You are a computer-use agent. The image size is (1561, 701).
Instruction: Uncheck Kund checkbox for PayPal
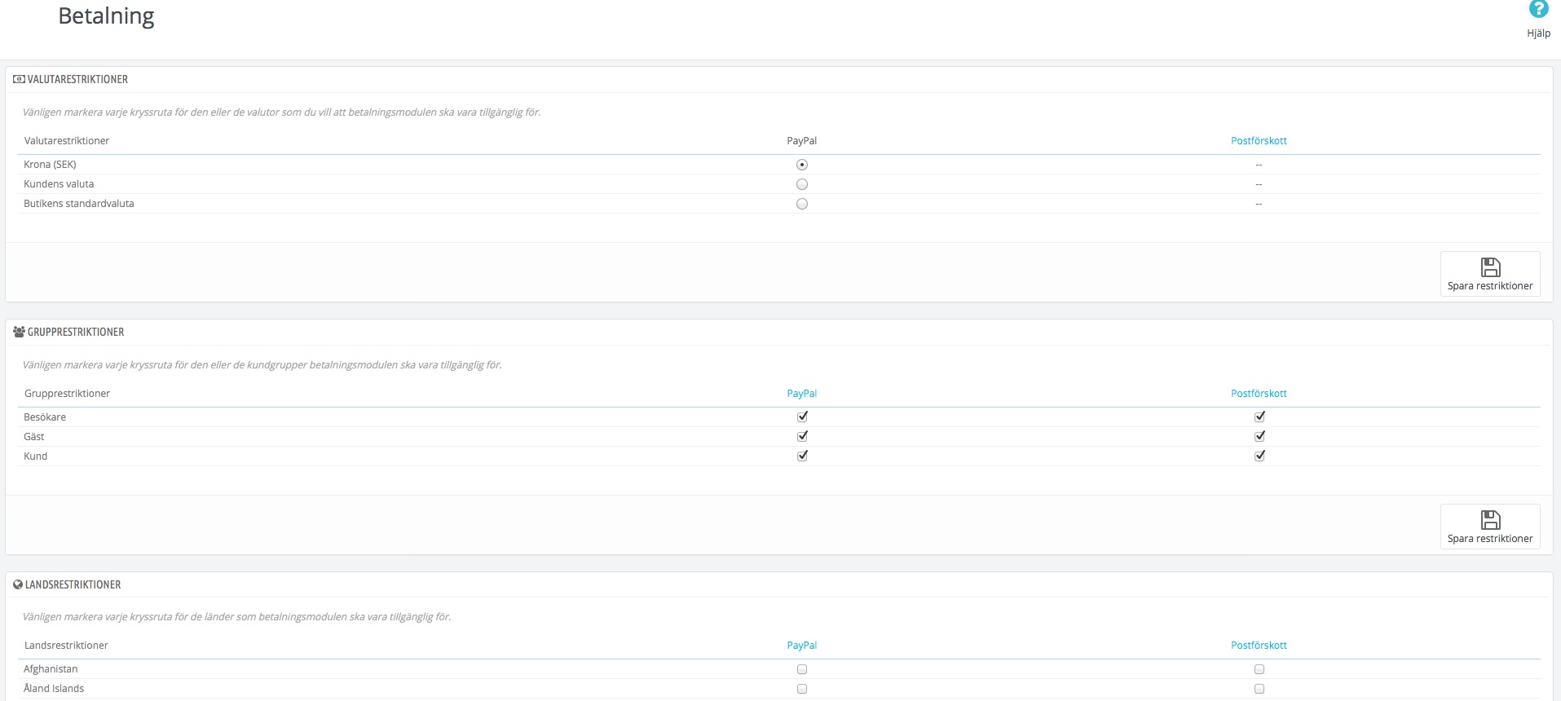802,456
